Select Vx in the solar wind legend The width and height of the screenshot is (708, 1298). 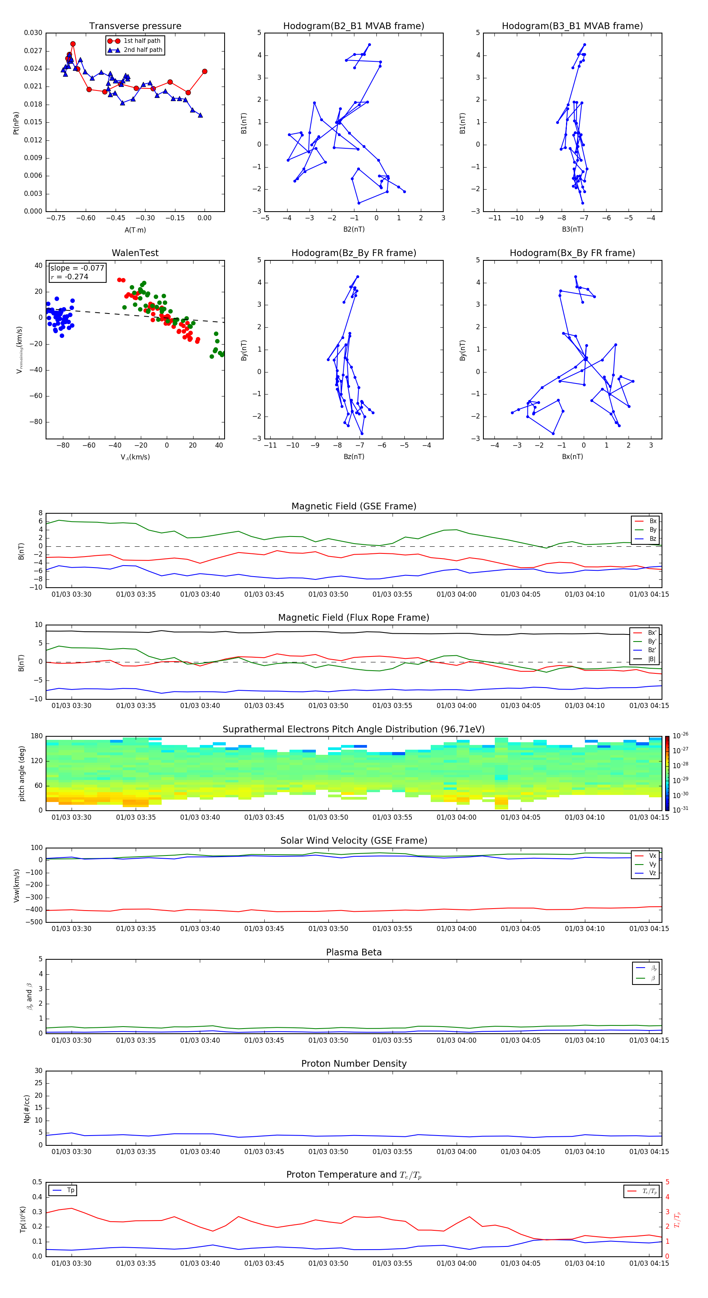(x=646, y=855)
